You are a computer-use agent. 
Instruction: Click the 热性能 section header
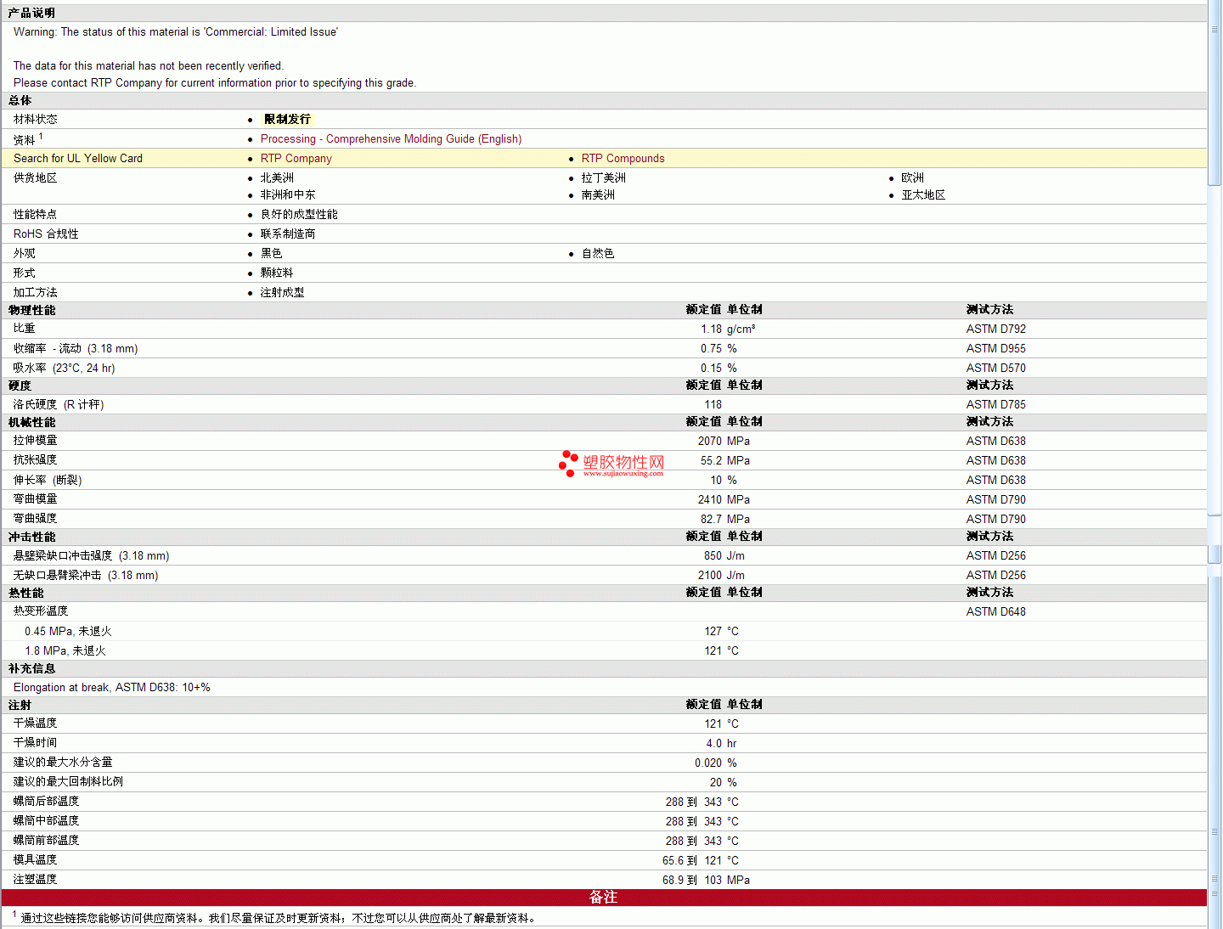coord(25,594)
